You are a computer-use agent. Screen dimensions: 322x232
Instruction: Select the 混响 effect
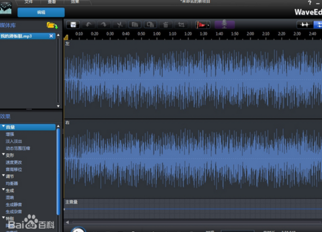click(x=10, y=197)
